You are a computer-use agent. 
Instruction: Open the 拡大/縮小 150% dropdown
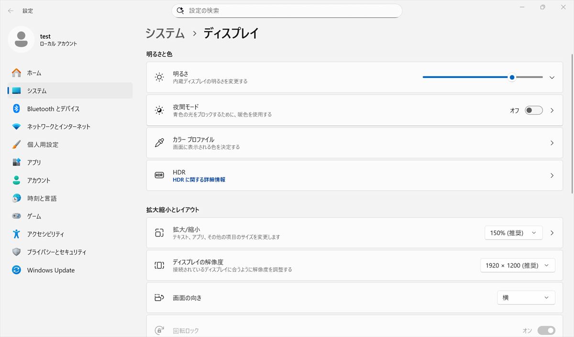[x=513, y=233]
